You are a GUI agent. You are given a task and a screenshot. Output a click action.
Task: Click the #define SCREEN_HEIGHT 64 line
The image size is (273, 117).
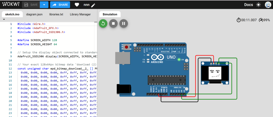pos(37,44)
